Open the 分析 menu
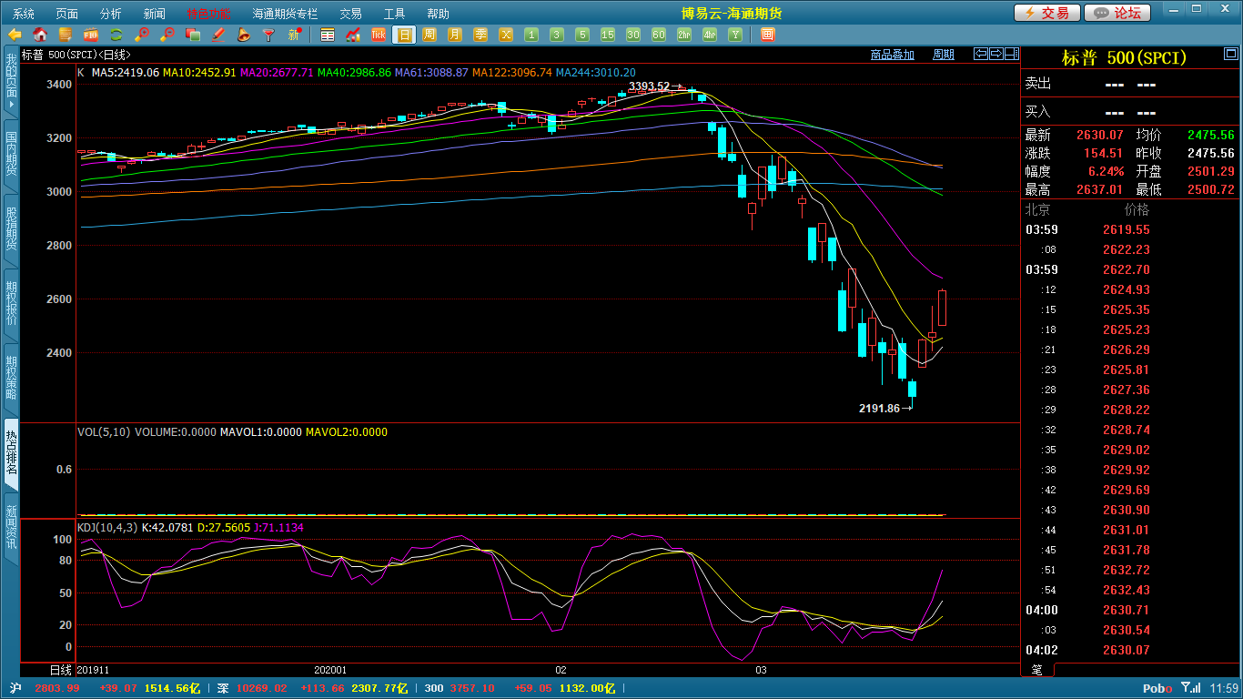1243x699 pixels. pyautogui.click(x=111, y=14)
